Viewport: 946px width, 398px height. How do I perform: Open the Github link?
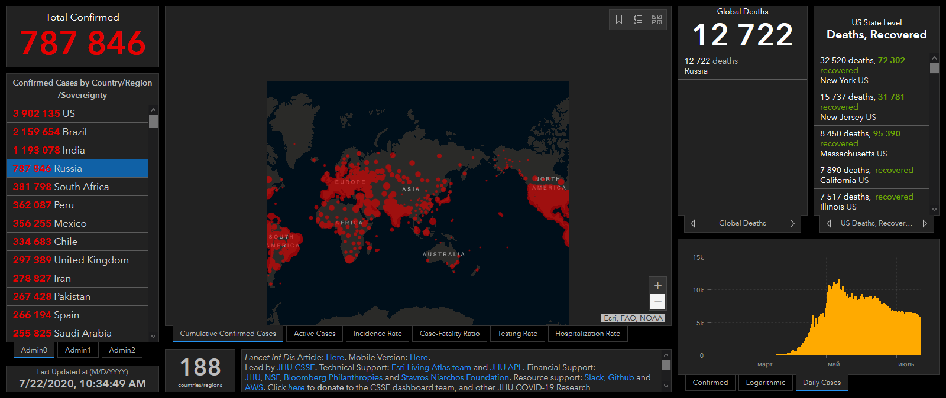click(621, 377)
